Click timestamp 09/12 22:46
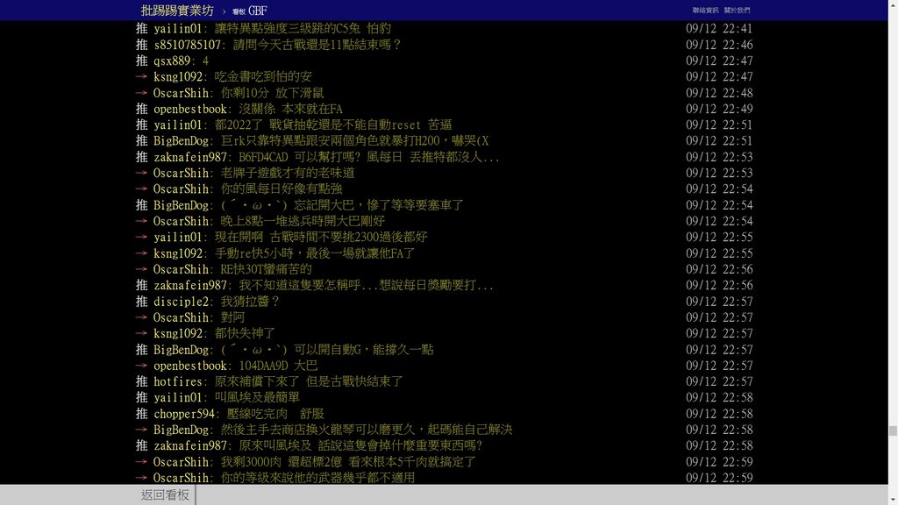This screenshot has height=505, width=898. (x=719, y=45)
